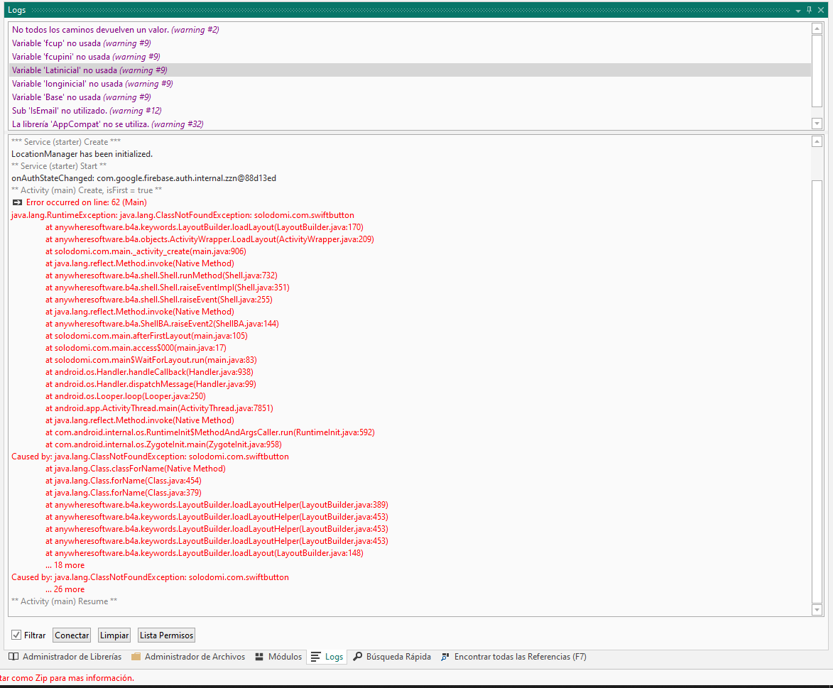Click the Conectar button
Viewport: 833px width, 688px height.
(x=72, y=635)
